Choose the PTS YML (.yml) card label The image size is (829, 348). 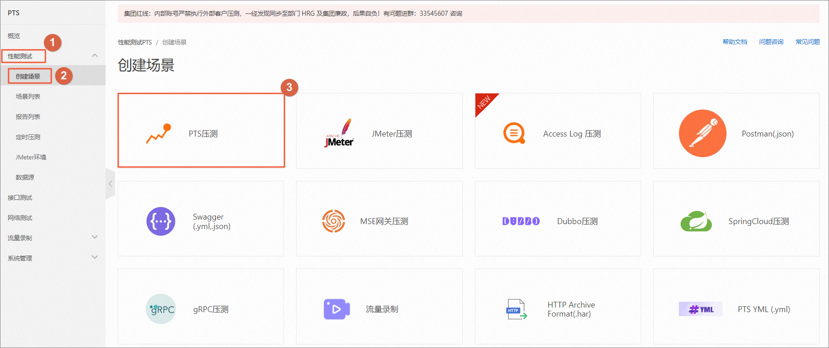(764, 309)
